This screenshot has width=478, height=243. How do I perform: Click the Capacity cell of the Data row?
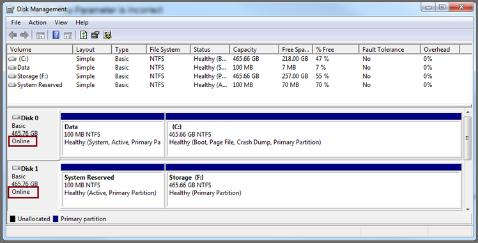(x=243, y=67)
